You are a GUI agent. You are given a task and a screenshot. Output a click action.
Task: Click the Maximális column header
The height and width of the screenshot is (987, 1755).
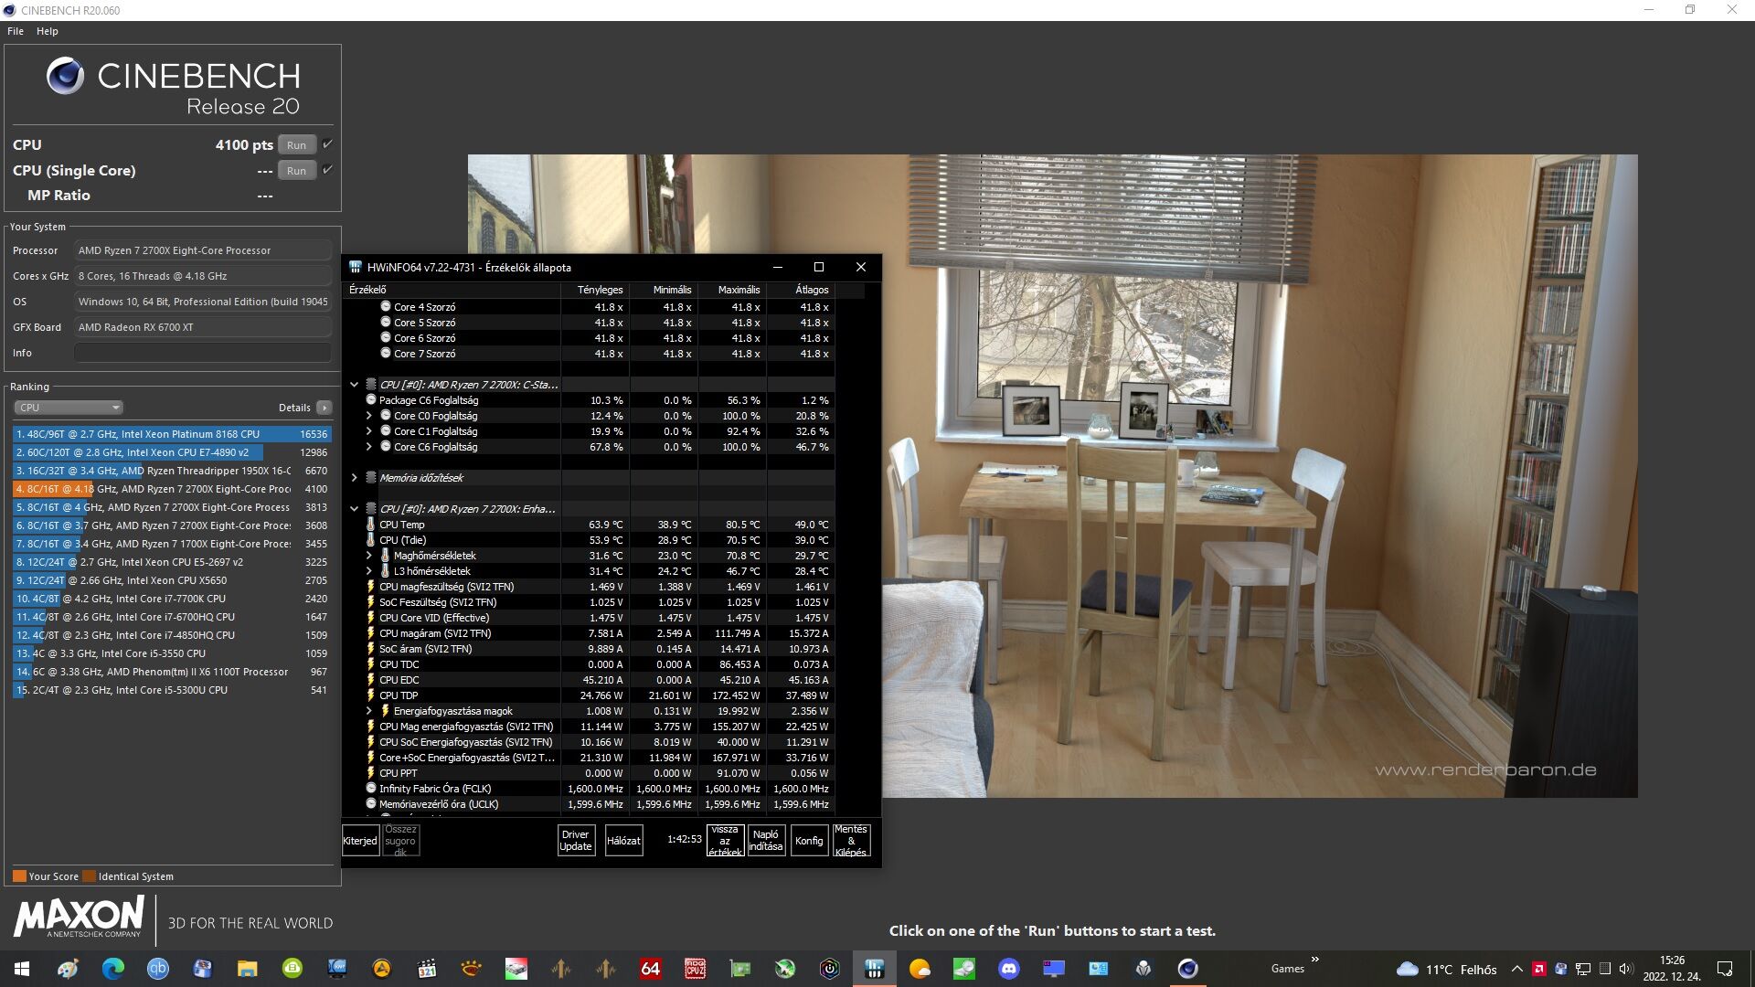[732, 290]
